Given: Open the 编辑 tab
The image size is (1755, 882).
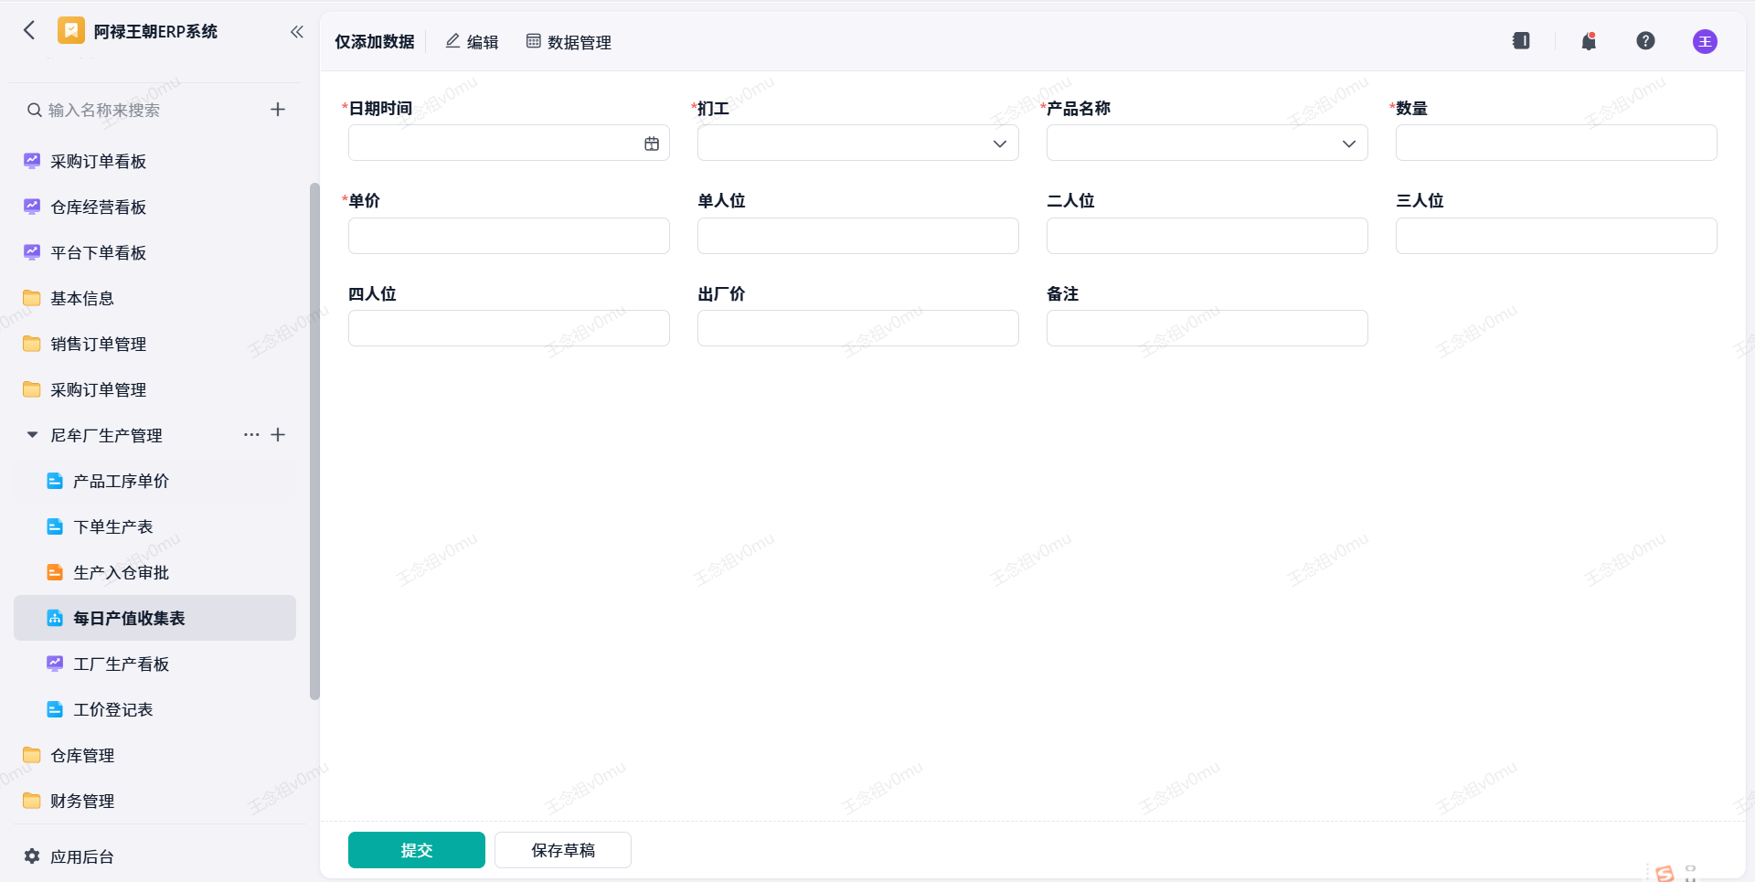Looking at the screenshot, I should coord(473,42).
